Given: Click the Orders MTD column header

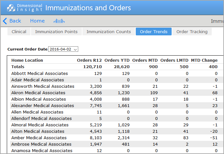Looking at the screenshot, I should (x=145, y=60).
